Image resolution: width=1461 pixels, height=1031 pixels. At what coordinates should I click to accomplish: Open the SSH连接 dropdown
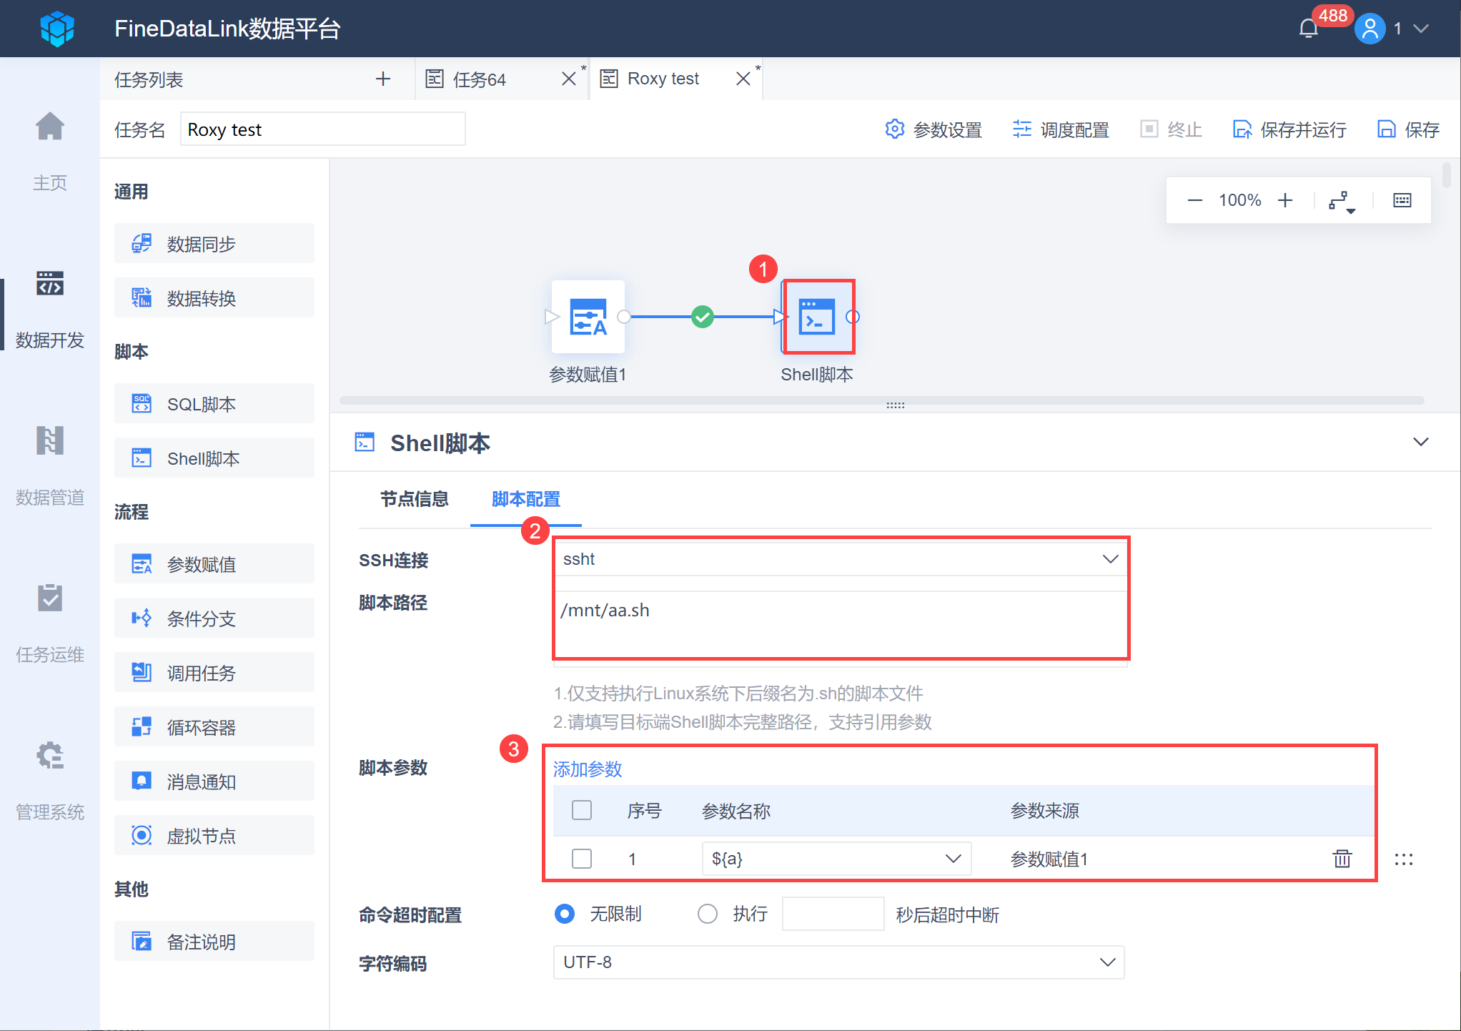[x=839, y=559]
